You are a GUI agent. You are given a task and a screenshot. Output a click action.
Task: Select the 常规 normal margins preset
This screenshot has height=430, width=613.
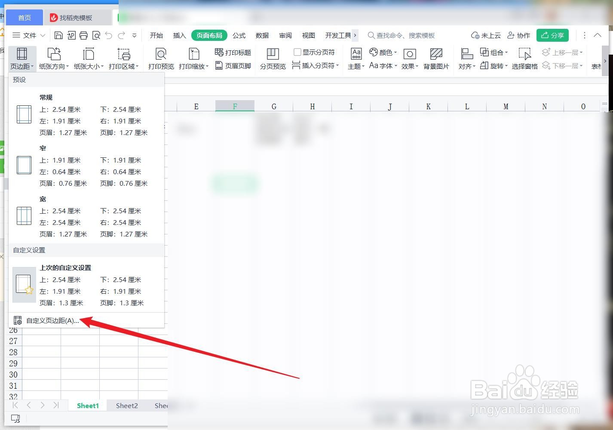(86, 115)
